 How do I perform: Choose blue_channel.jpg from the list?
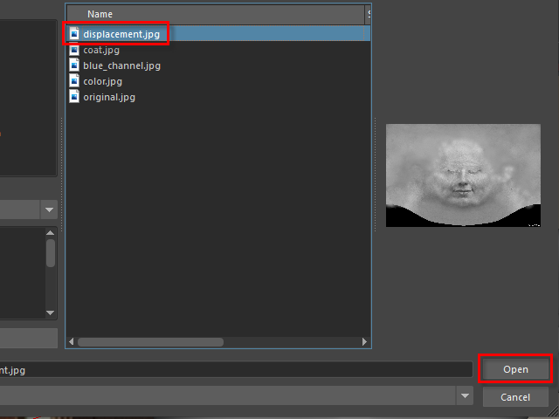pyautogui.click(x=121, y=65)
